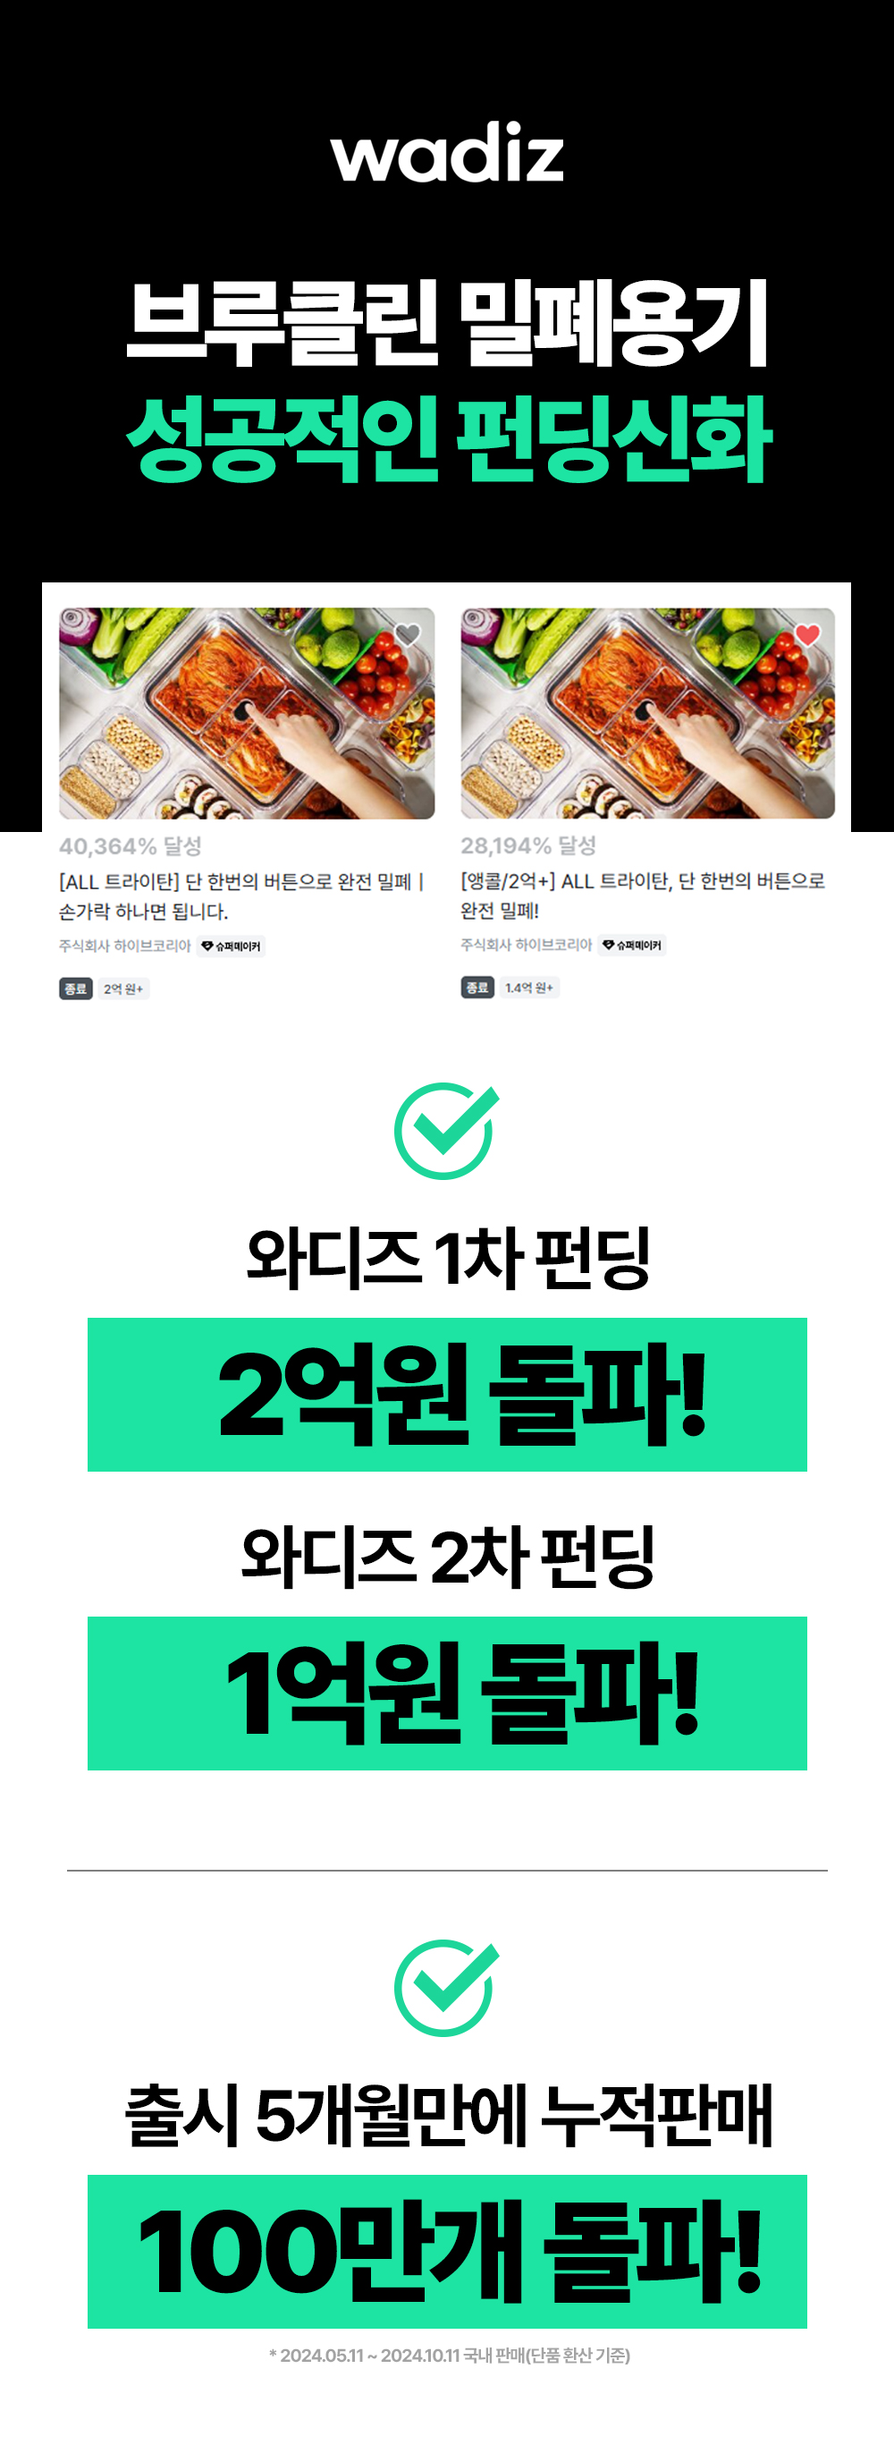The width and height of the screenshot is (894, 2462).
Task: Click the 슈퍼메이커 badge on first card
Action: [x=232, y=947]
